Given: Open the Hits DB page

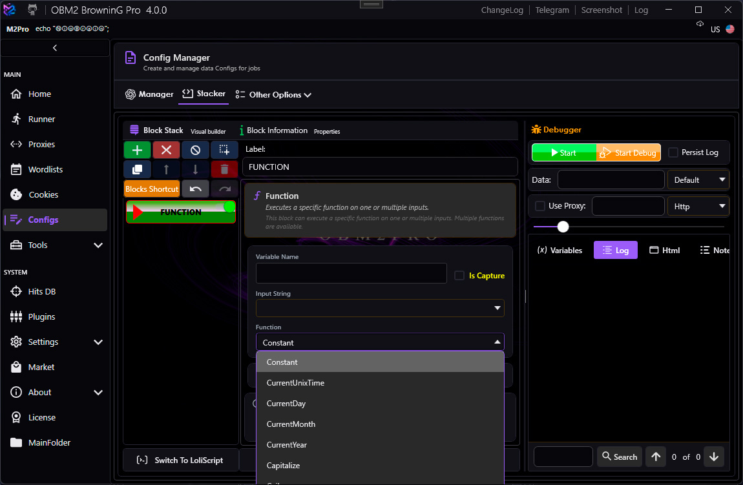Looking at the screenshot, I should point(55,291).
